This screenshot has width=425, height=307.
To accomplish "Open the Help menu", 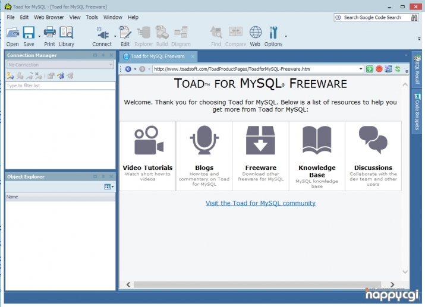I will click(x=133, y=17).
